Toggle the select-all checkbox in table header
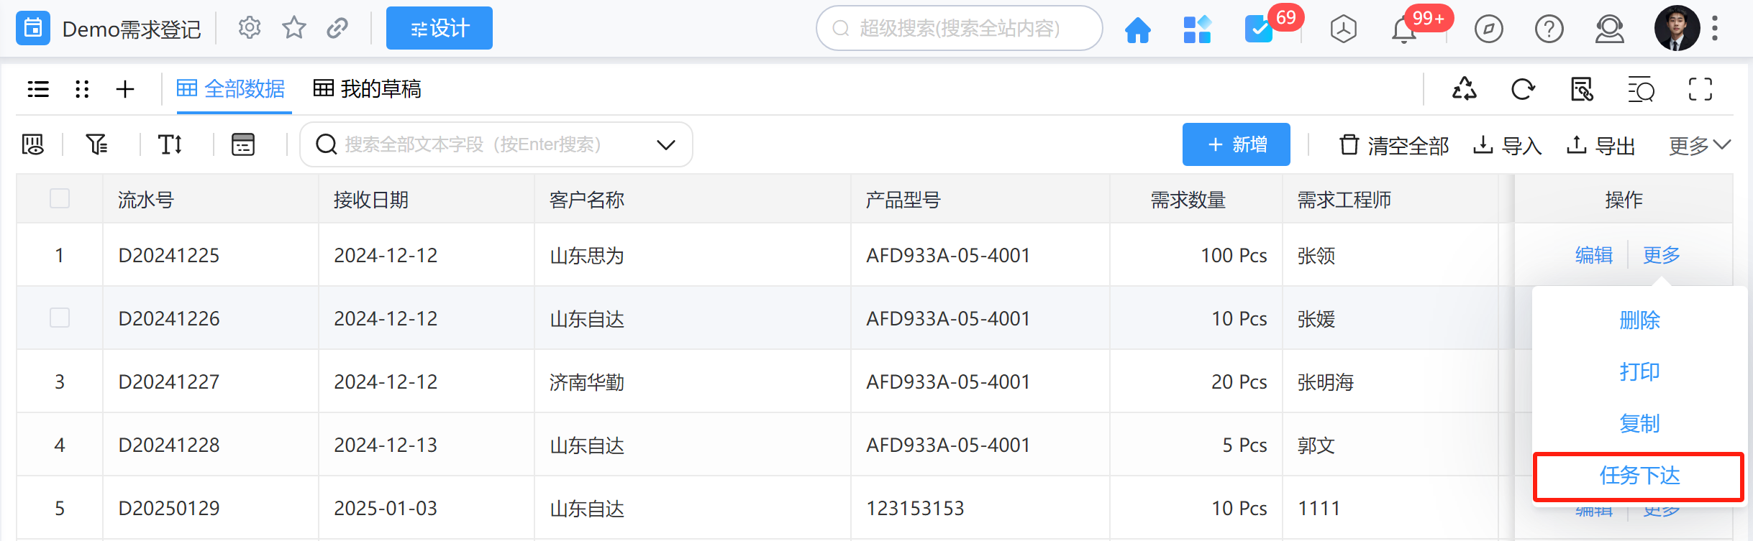1753x541 pixels. click(x=60, y=198)
